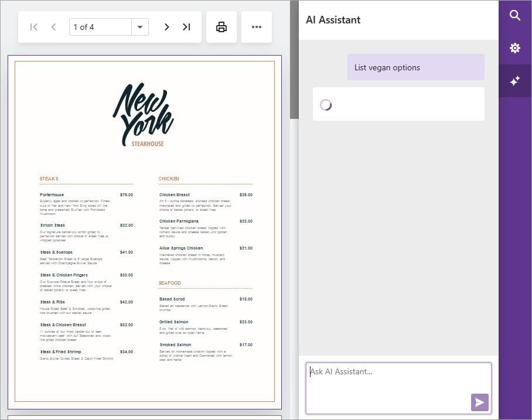532x420 pixels.
Task: Open the page navigation dropdown
Action: click(x=139, y=26)
